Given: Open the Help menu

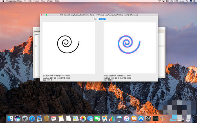Looking at the screenshot, I should point(57,1).
